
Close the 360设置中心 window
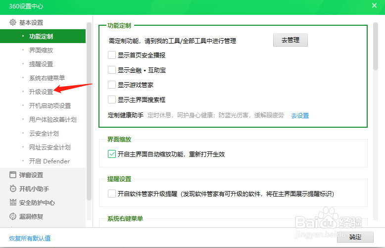374,5
